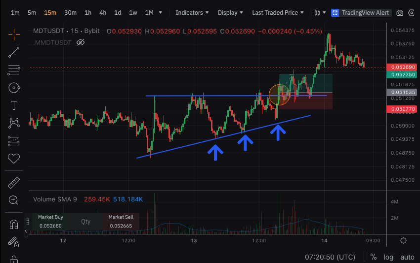
Task: Toggle visibility of .MMDTUSDT eye icon
Action: [81, 42]
